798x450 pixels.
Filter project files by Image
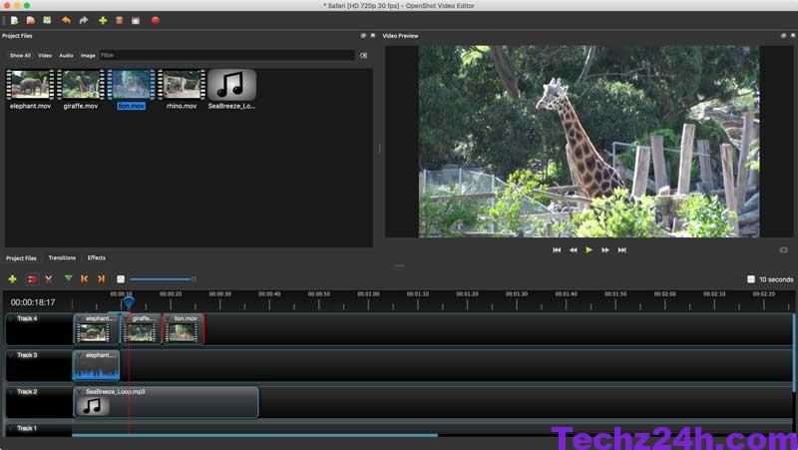coord(88,56)
